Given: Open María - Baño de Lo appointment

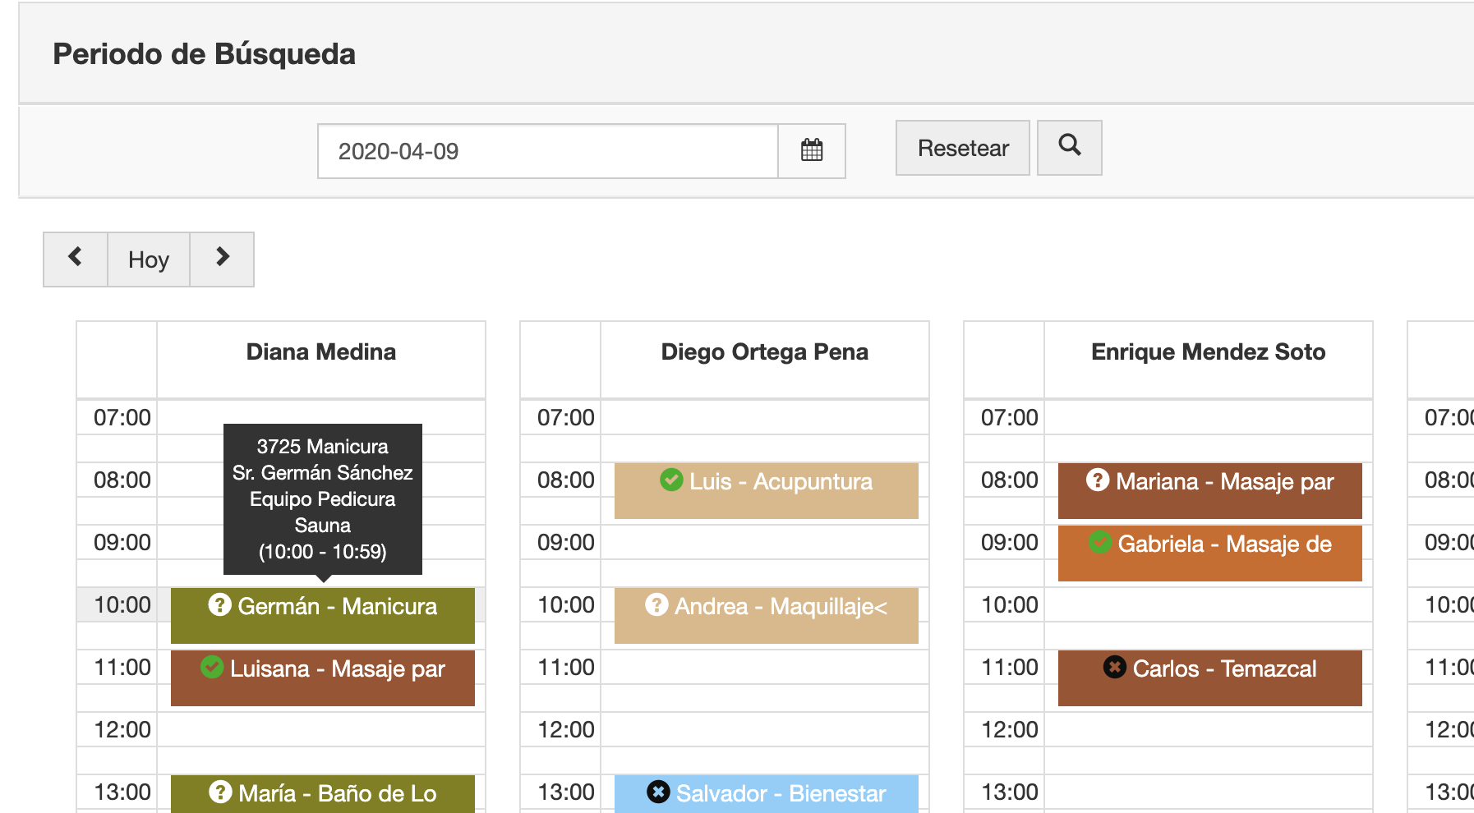Looking at the screenshot, I should [323, 793].
